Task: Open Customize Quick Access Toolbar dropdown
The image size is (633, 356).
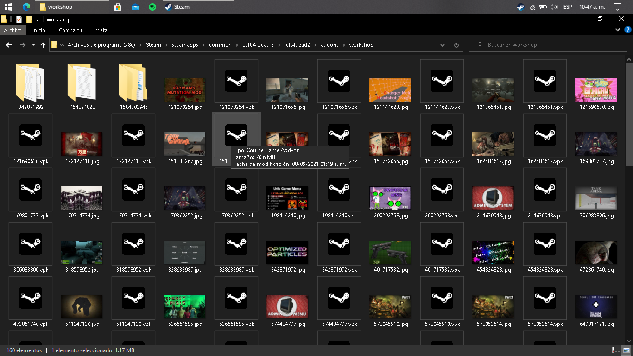Action: click(x=38, y=19)
